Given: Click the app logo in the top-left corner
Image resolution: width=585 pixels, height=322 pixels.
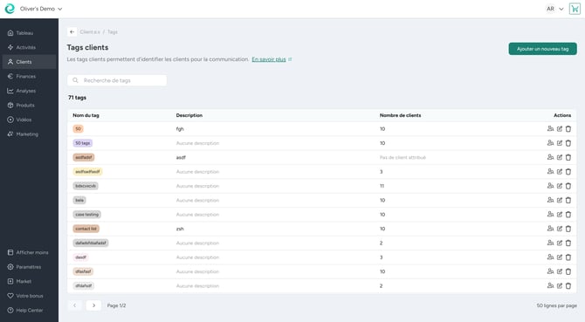Looking at the screenshot, I should [10, 9].
